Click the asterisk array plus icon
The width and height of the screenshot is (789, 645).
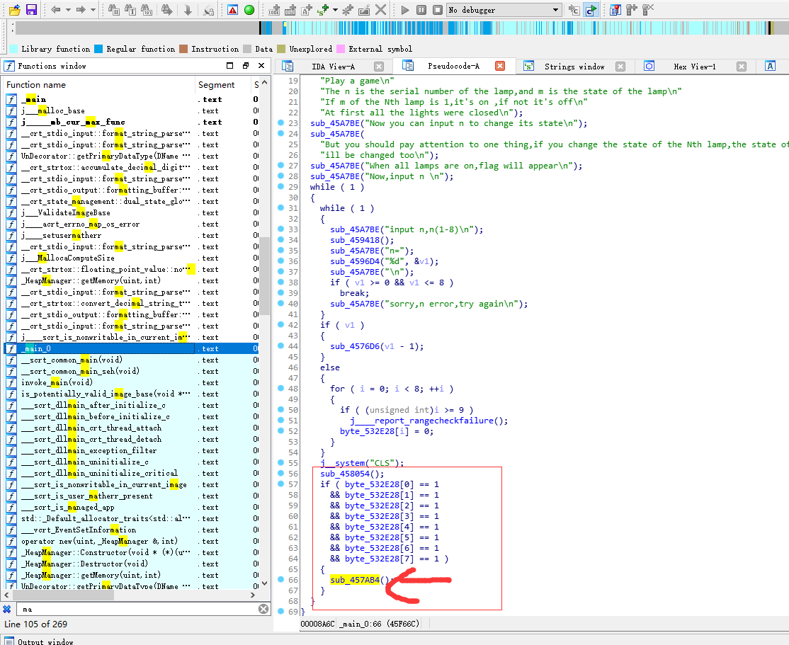click(348, 10)
